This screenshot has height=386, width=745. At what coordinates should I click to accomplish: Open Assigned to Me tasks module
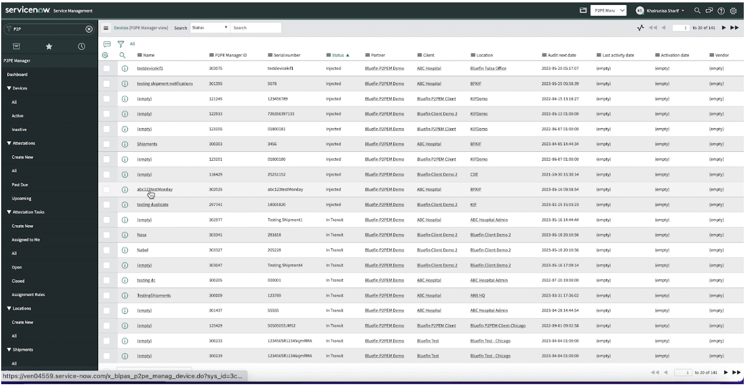coord(26,239)
